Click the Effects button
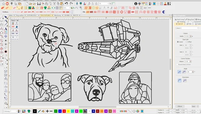The image size is (201, 114). point(180,106)
